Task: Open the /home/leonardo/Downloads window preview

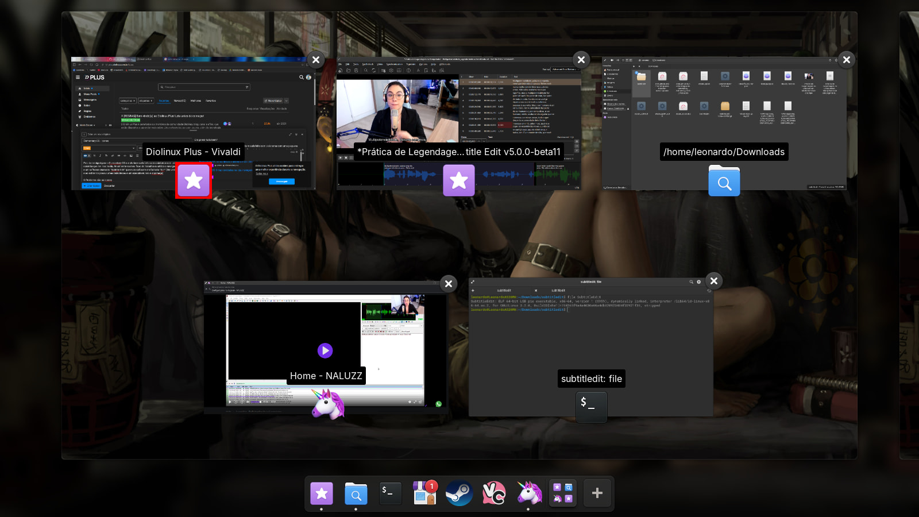Action: [724, 115]
